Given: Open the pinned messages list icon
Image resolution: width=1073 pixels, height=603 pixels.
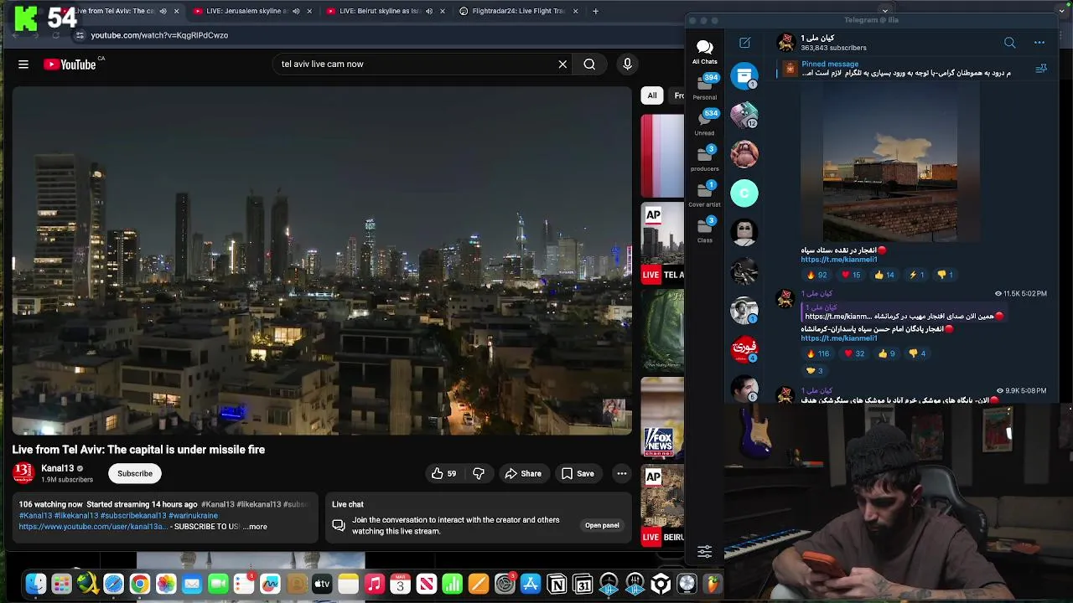Looking at the screenshot, I should 1041,69.
